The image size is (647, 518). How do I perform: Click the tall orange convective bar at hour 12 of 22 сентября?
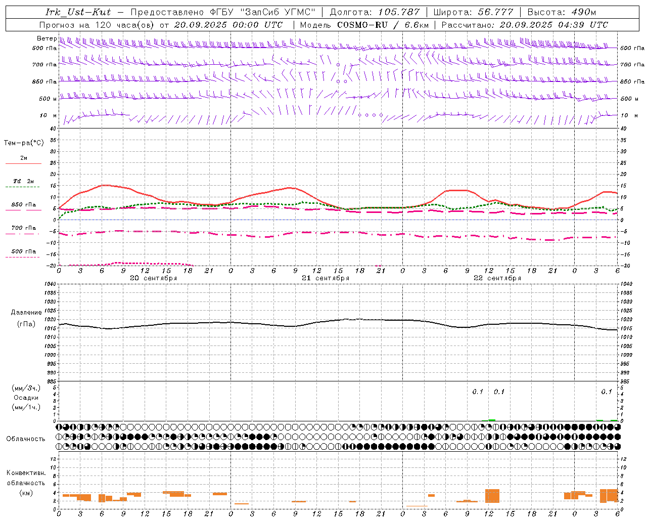click(x=492, y=495)
